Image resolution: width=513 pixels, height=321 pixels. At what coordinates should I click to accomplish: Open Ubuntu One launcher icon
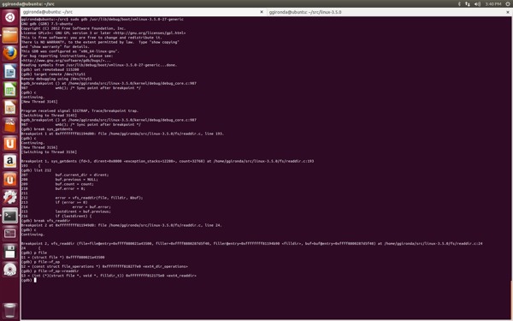pos(9,143)
